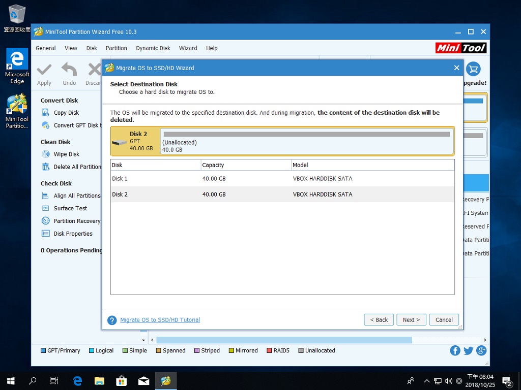This screenshot has width=521, height=390.
Task: Click the Convert GPT Disk icon
Action: click(45, 125)
